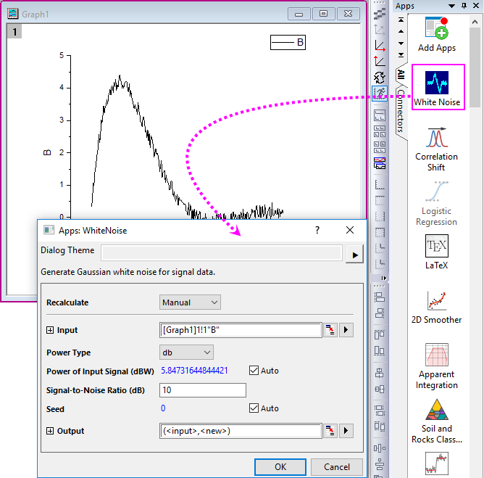Cancel the WhiteNoise dialog
484x478 pixels.
337,466
